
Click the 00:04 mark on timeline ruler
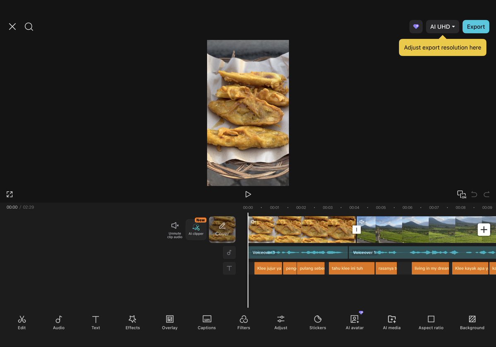[354, 208]
